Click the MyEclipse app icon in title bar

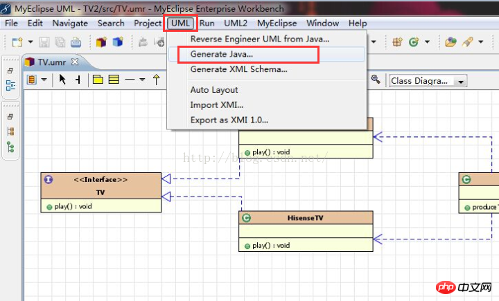[x=6, y=8]
